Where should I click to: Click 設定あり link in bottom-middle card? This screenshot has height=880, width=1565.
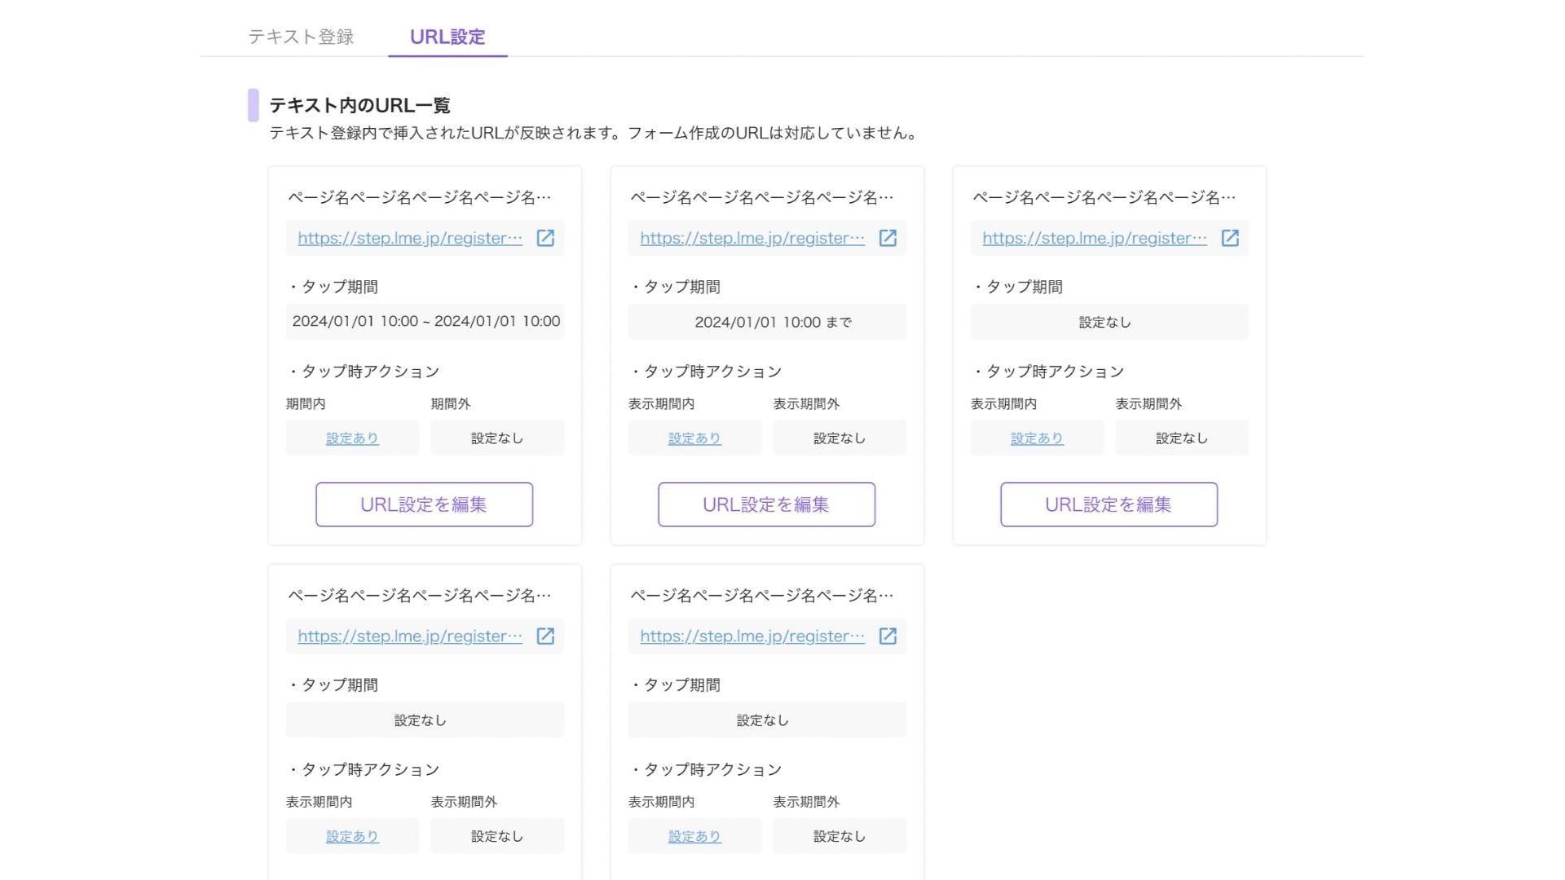point(694,837)
